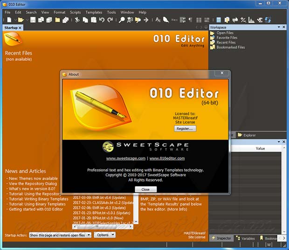Click the right scroll arrow of bottom tabs
Image resolution: width=289 pixels, height=250 pixels.
point(284,238)
